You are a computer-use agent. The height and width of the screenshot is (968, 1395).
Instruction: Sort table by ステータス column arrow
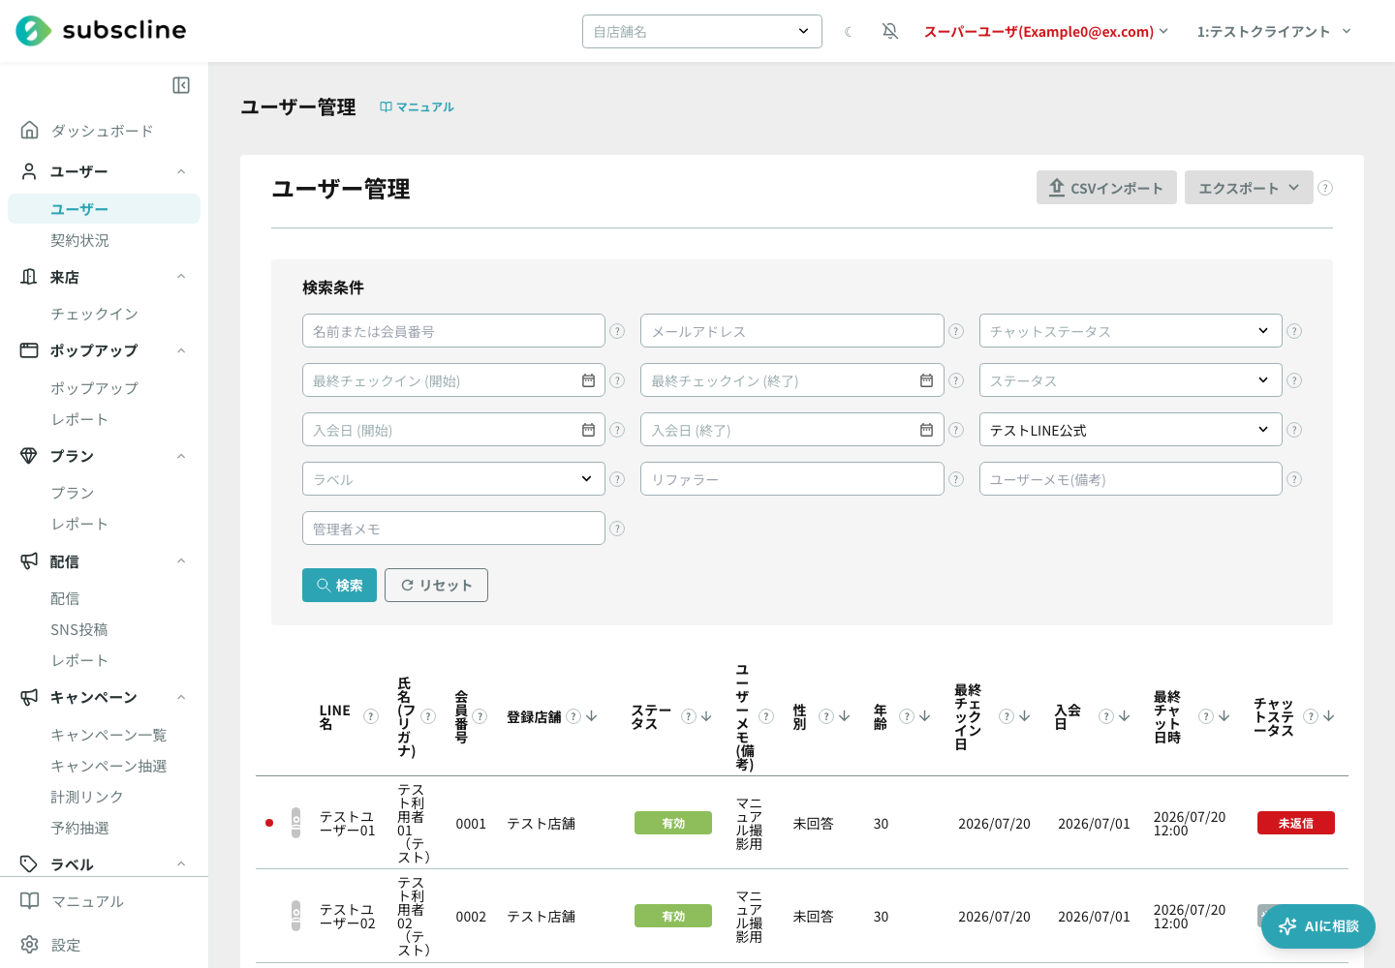pos(706,716)
